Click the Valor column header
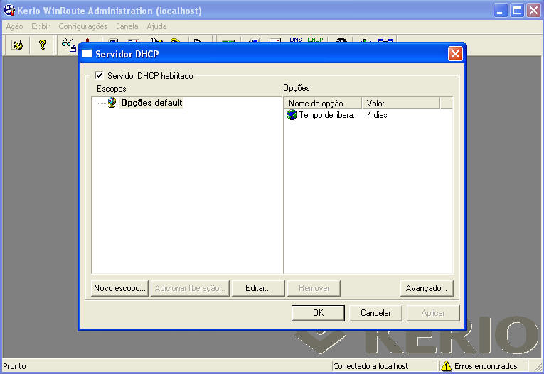 pos(400,104)
